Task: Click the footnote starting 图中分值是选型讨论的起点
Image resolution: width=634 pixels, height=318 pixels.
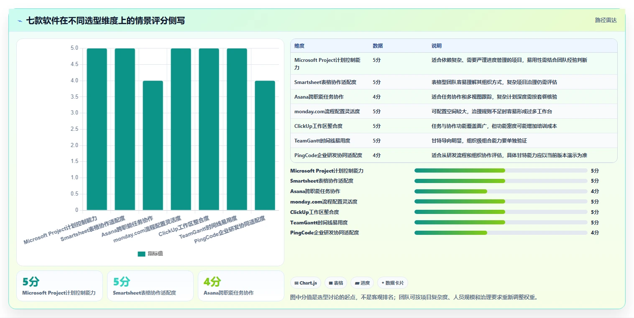Action: click(x=414, y=298)
